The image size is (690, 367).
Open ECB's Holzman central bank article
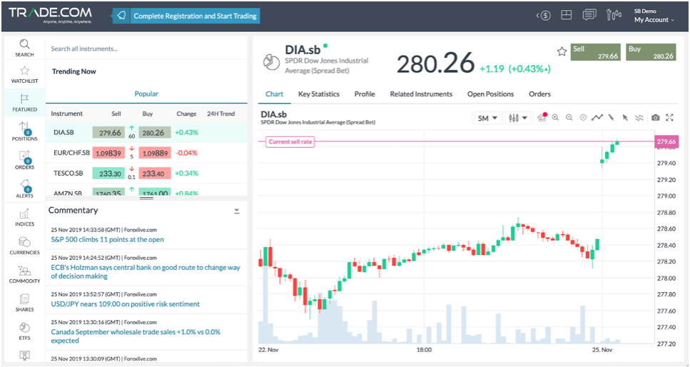click(146, 272)
